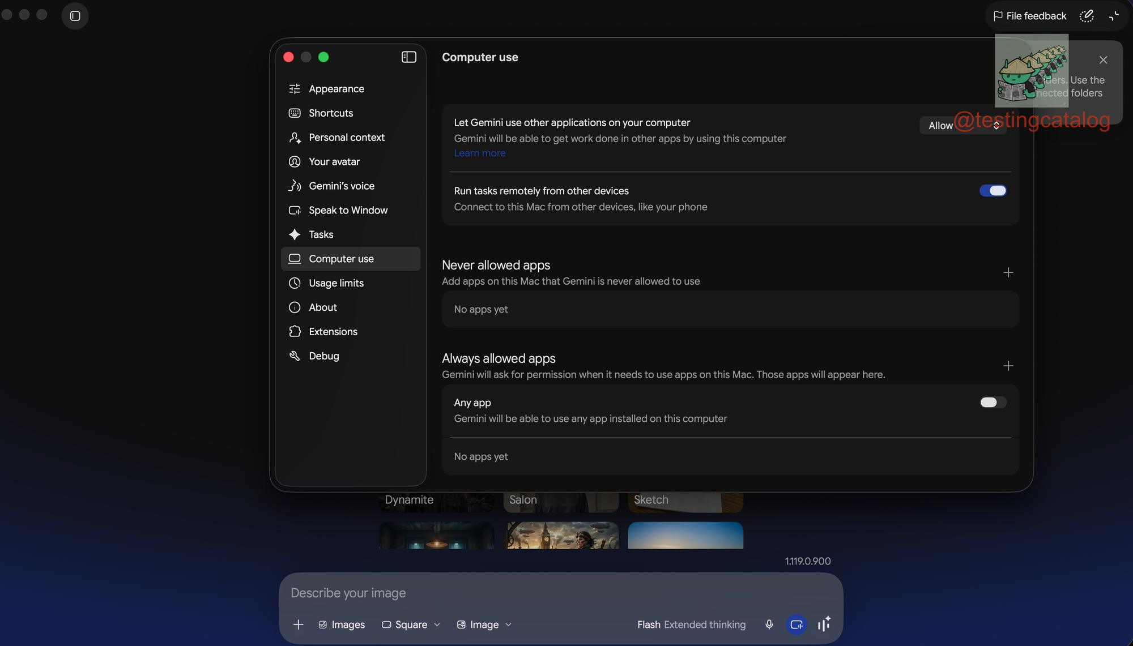Toggle the settings sidebar panel icon
This screenshot has width=1133, height=646.
click(x=408, y=57)
